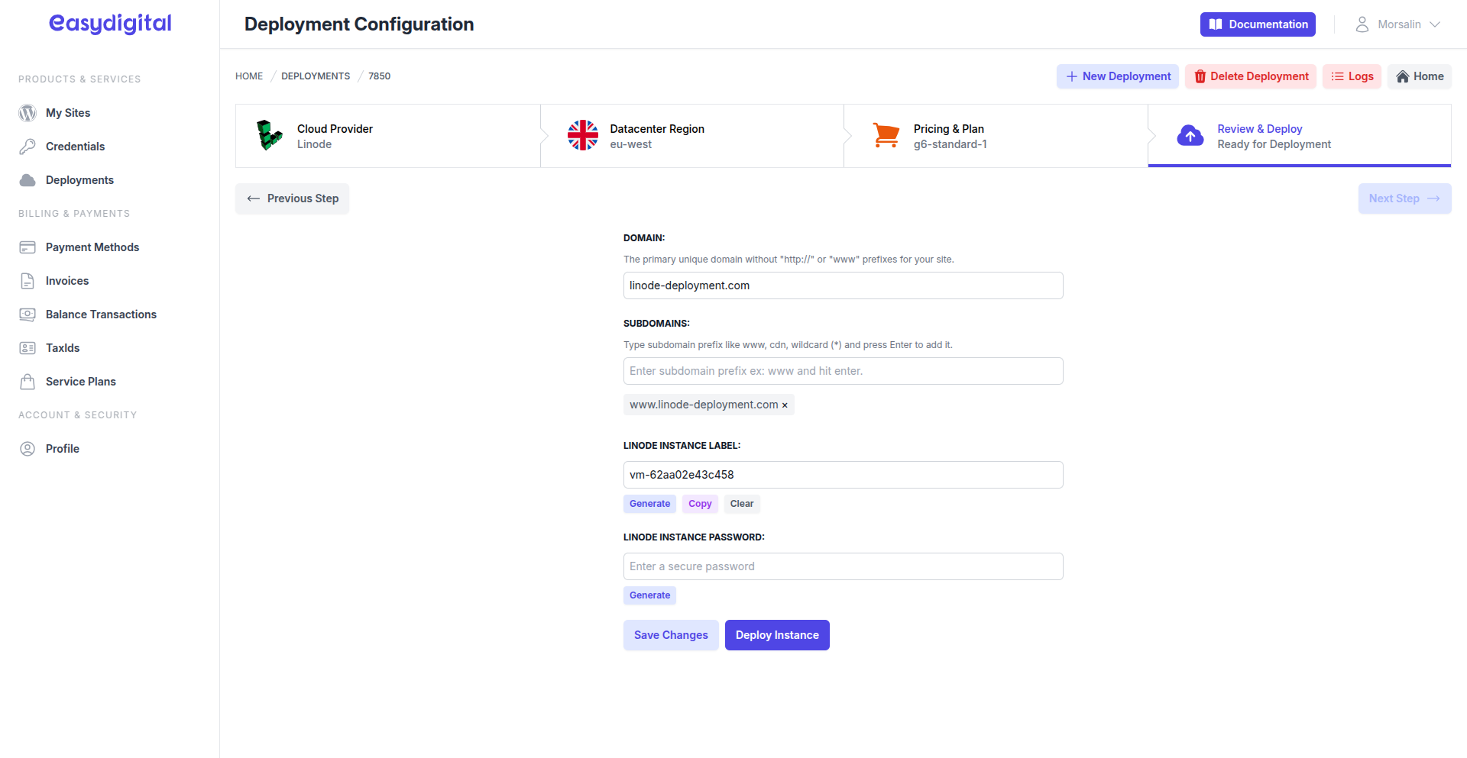Viewport: 1467px width, 758px height.
Task: Expand the Logs list
Action: pos(1352,76)
